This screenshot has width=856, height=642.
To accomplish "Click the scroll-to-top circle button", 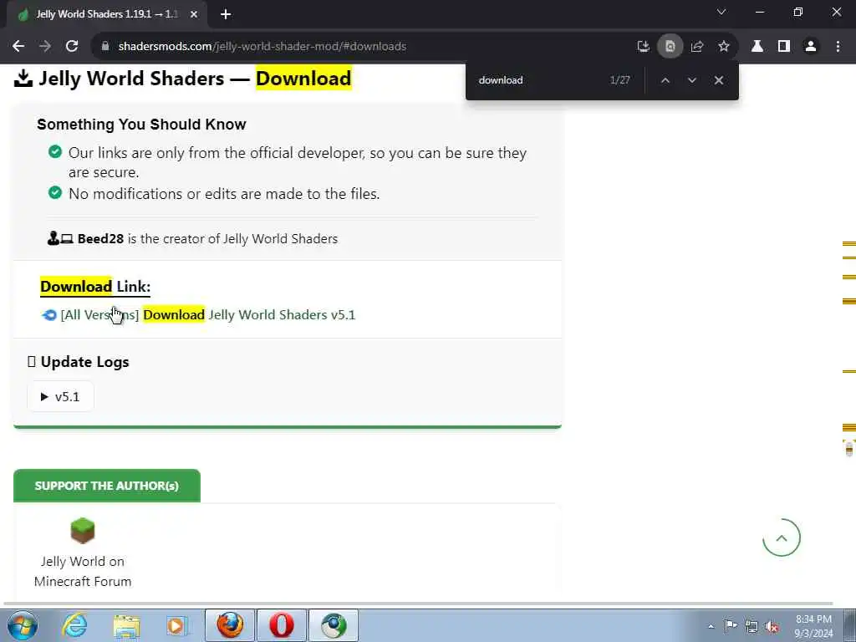I will 782,538.
